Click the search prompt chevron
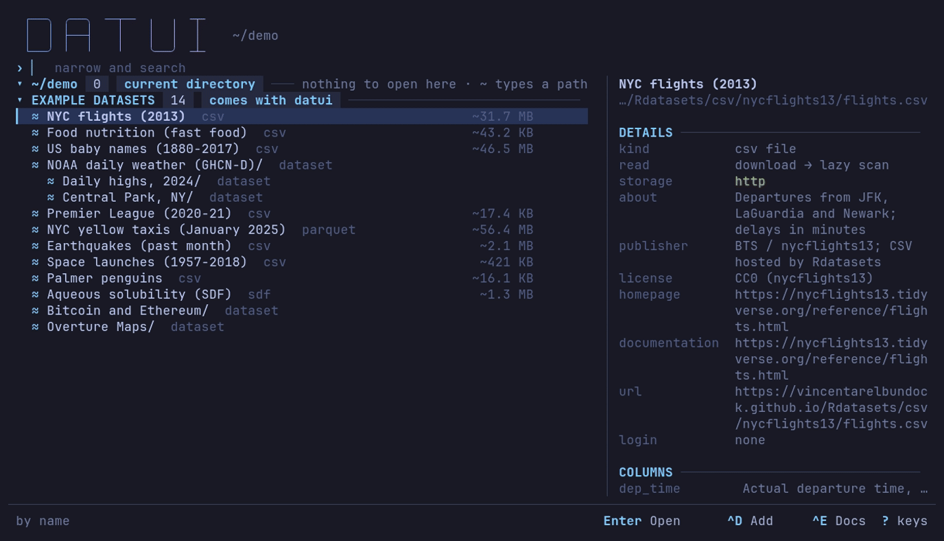944x541 pixels. [20, 68]
